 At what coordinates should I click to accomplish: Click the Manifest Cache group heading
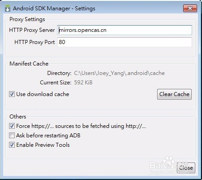click(x=29, y=64)
